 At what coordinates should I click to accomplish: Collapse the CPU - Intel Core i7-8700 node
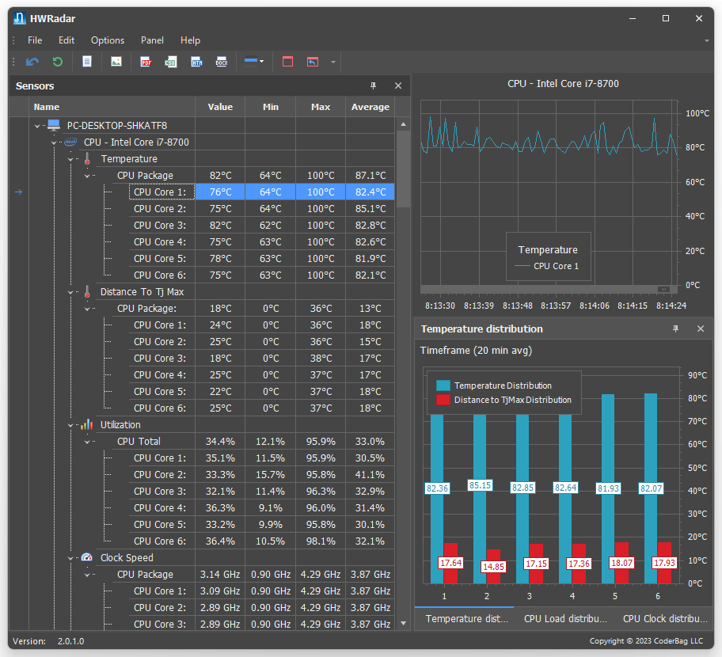click(x=54, y=142)
